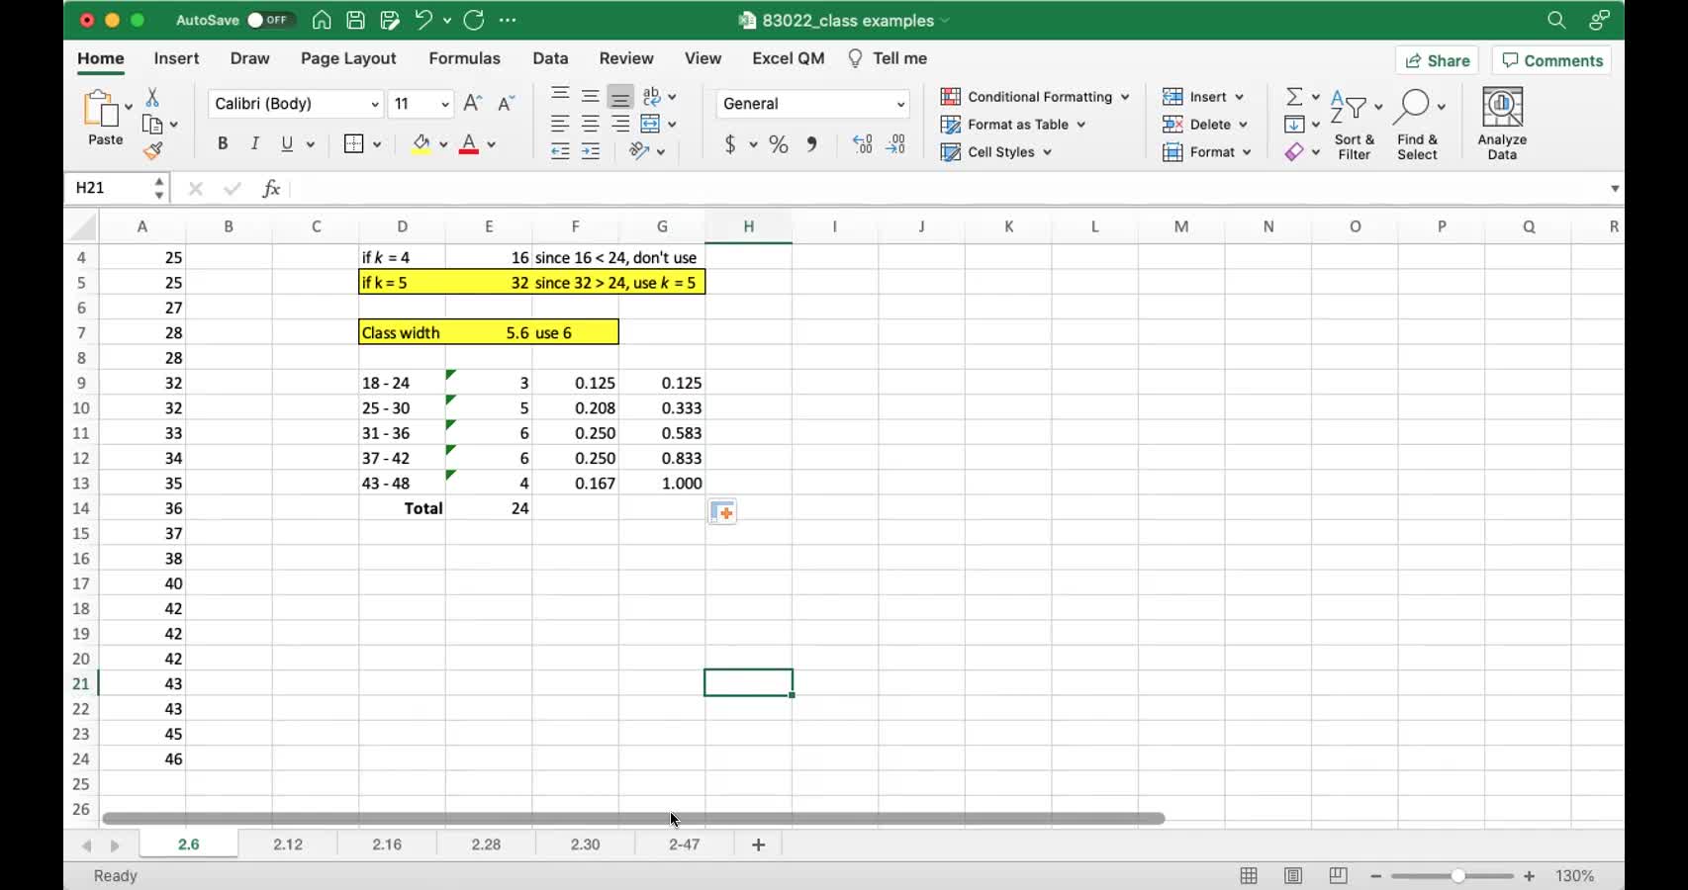The width and height of the screenshot is (1688, 890).
Task: Toggle bottom vertical alignment
Action: coord(620,97)
